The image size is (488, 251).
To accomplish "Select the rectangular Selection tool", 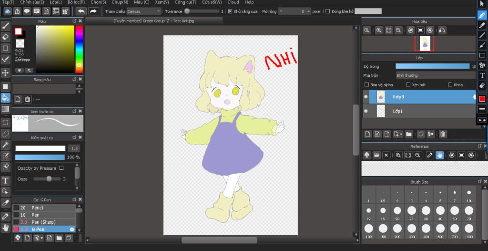I will [x=5, y=122].
